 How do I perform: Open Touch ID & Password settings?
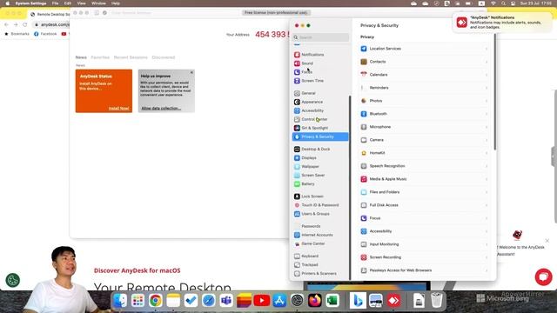click(x=320, y=205)
